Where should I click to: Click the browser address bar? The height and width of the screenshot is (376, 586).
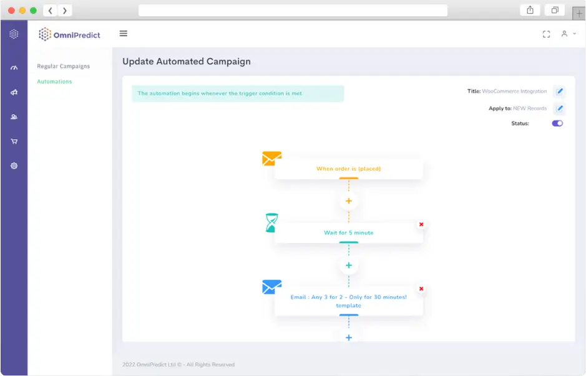coord(293,11)
